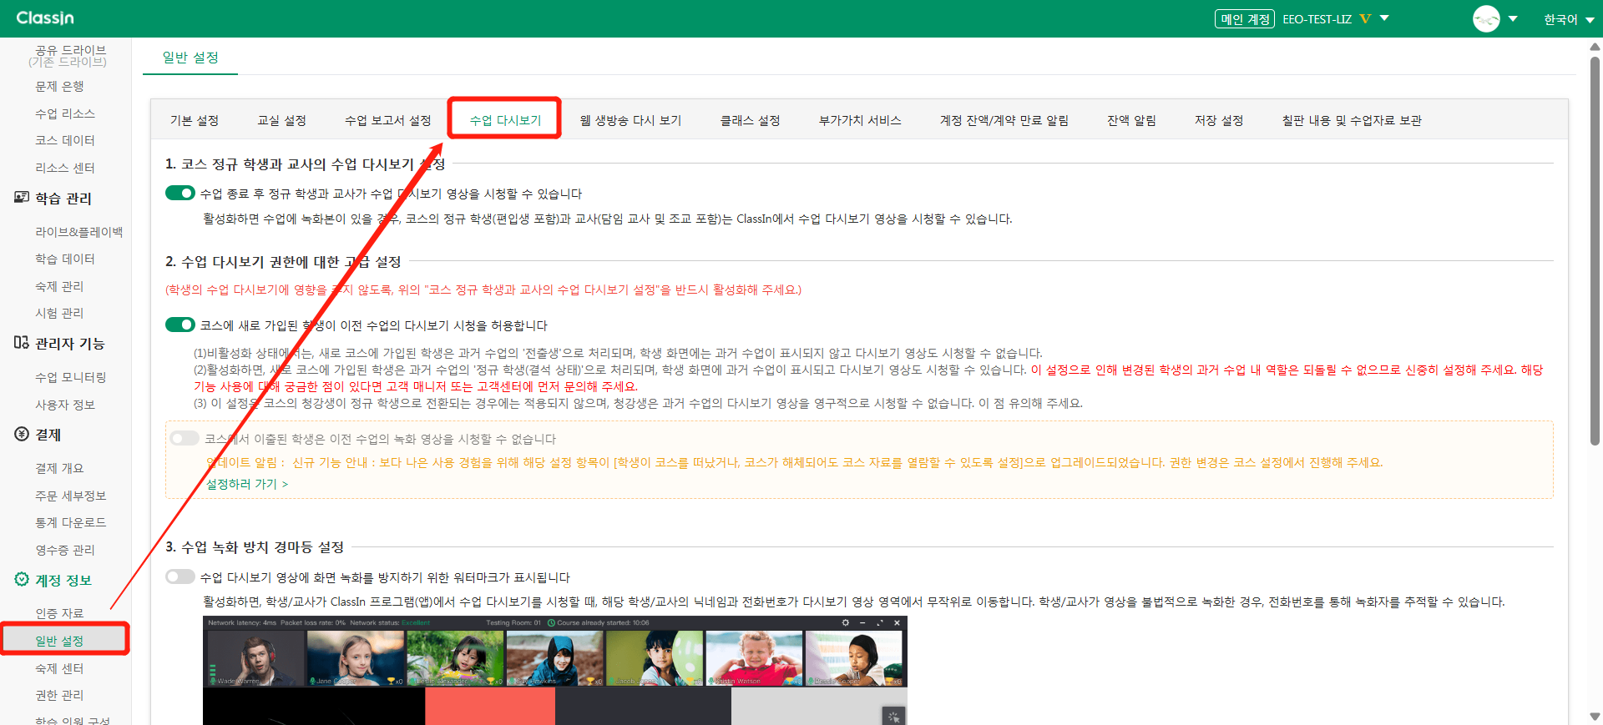Open 영수증 관리 in sidebar

[x=65, y=550]
